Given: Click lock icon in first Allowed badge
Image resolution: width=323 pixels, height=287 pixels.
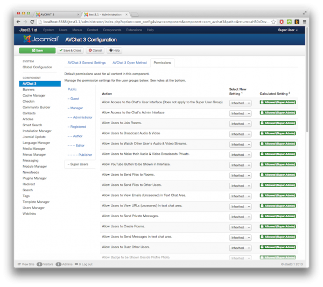Looking at the screenshot, I should point(262,102).
